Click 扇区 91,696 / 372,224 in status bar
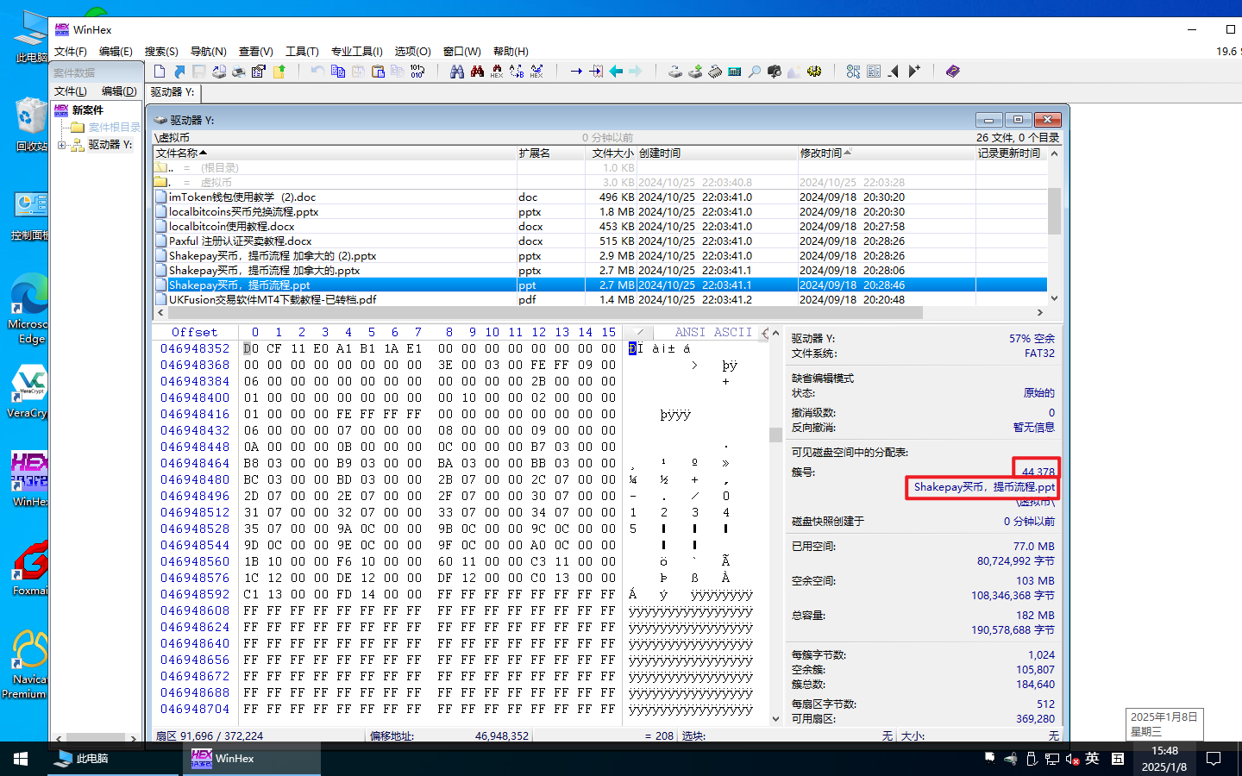1242x776 pixels. point(210,736)
